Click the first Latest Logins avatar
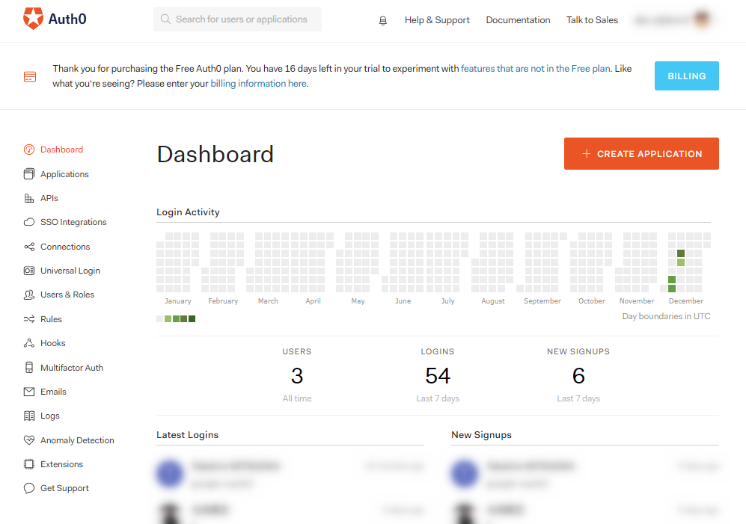This screenshot has height=524, width=746. pos(170,474)
